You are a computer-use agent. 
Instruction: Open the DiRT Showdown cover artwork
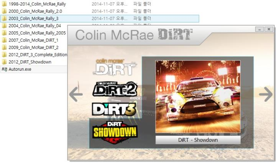pyautogui.click(x=198, y=97)
